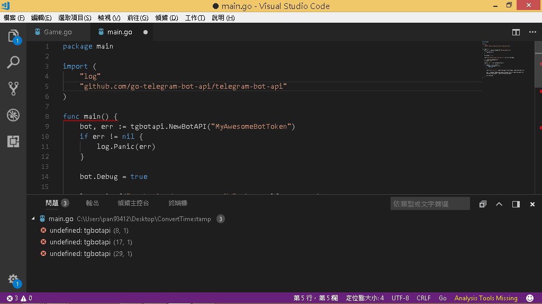542x304 pixels.
Task: Switch to the Game.go editor tab
Action: (58, 32)
